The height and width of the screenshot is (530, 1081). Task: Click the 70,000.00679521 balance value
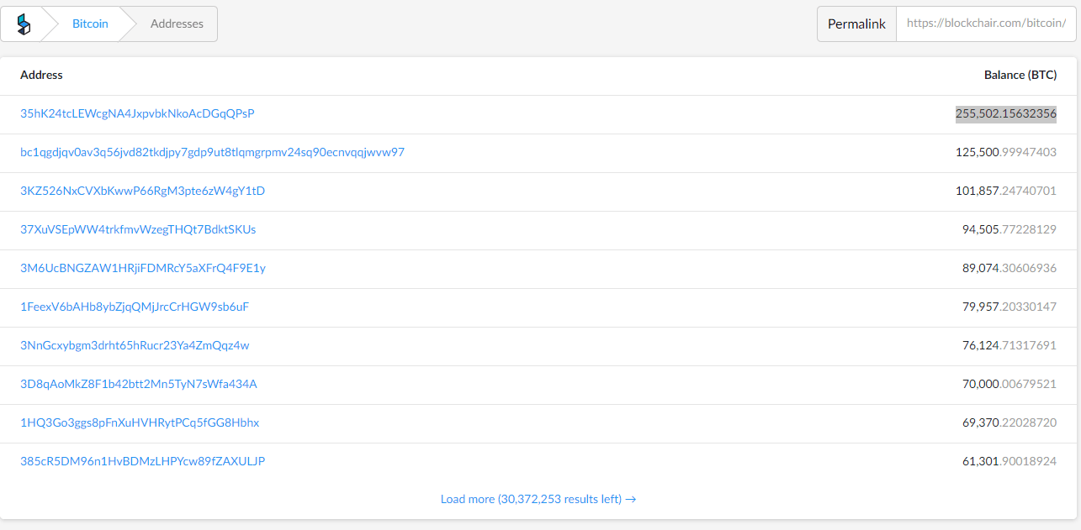point(1009,384)
